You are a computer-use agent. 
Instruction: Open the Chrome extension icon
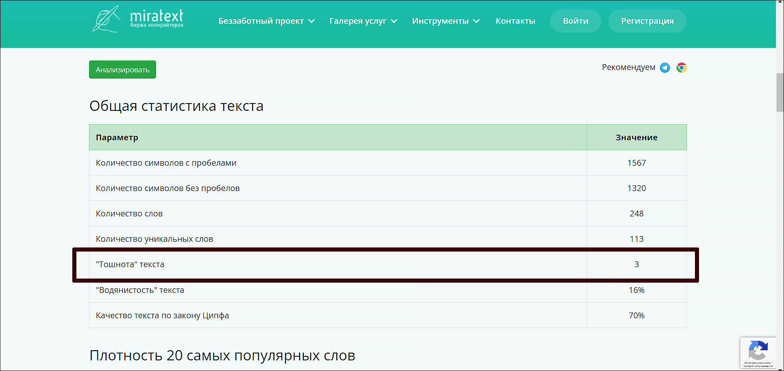click(x=681, y=68)
